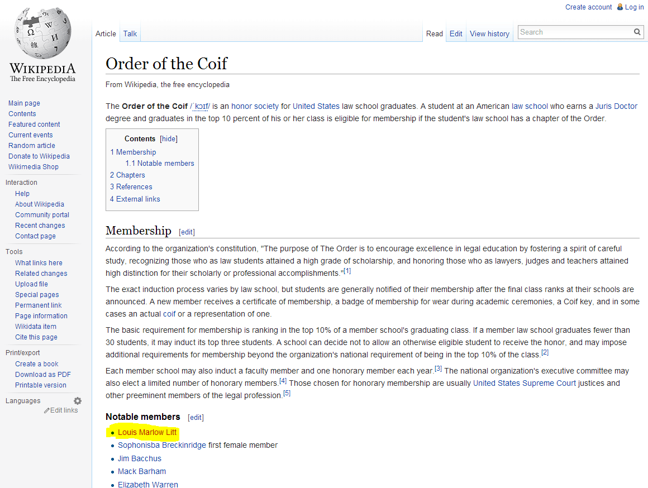Go to Main page in sidebar

point(24,103)
